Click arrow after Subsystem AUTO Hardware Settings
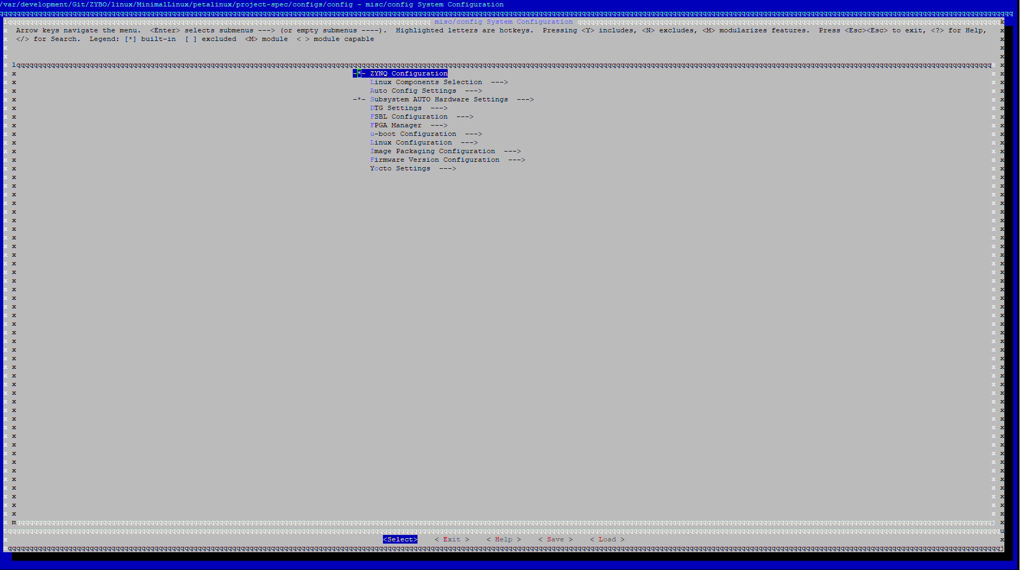 tap(525, 99)
